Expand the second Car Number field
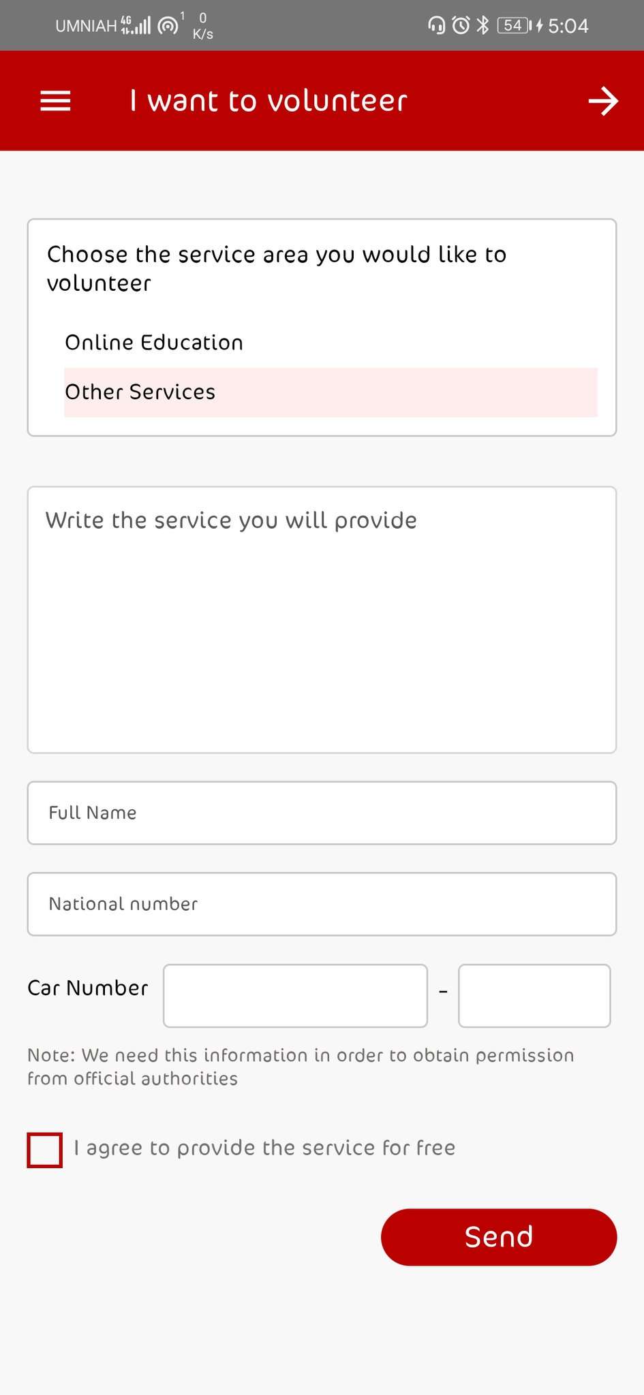This screenshot has width=644, height=1395. pos(534,995)
